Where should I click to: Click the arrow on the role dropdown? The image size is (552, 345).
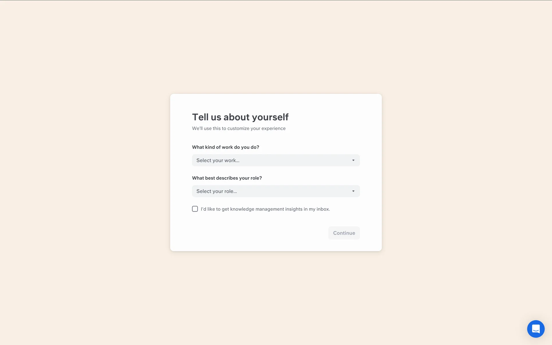click(353, 191)
